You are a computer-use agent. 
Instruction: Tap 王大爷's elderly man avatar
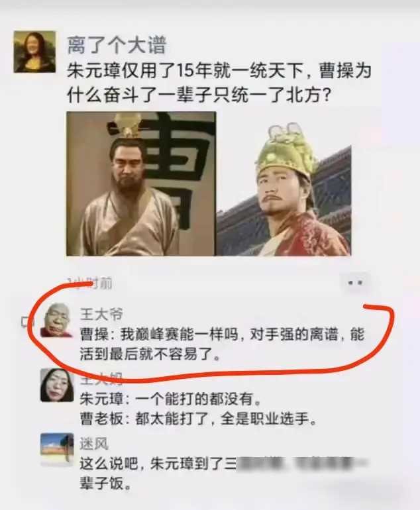[56, 321]
